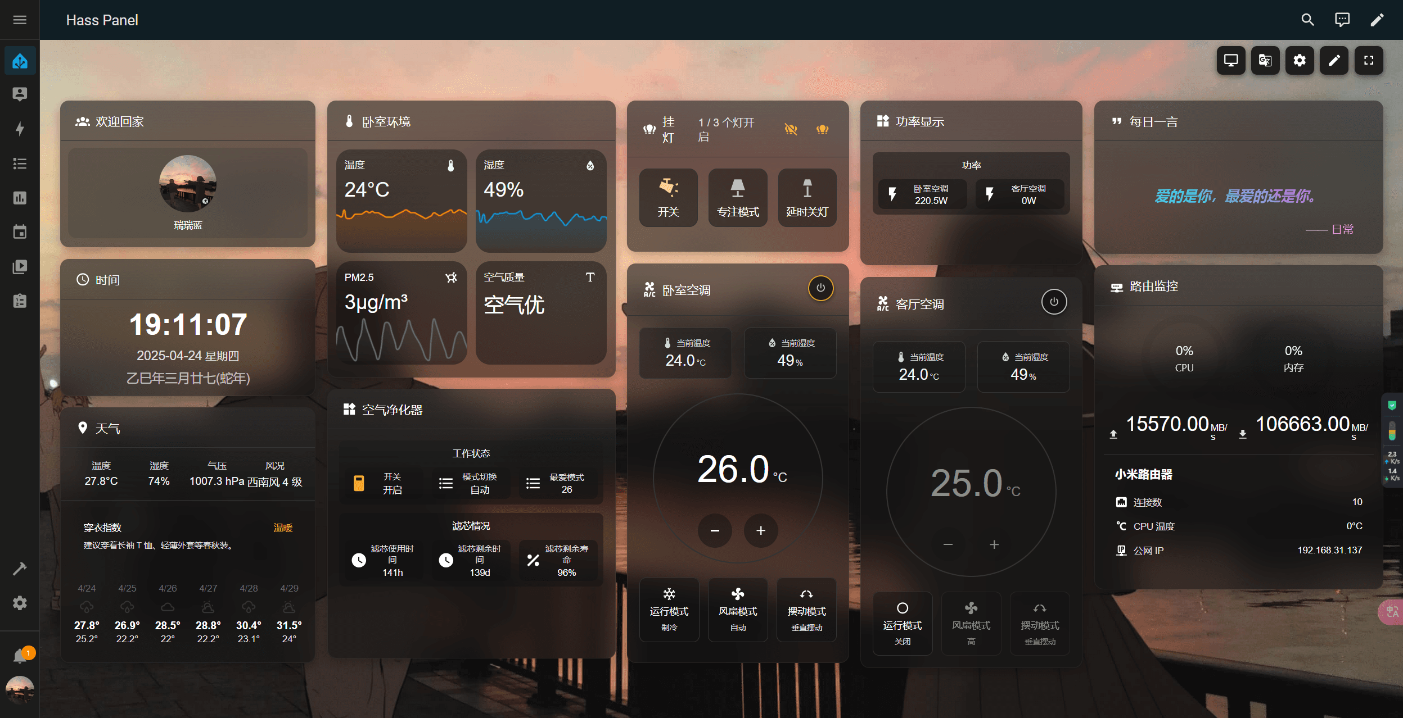Viewport: 1403px width, 718px height.
Task: Open 卧室空调 运行模式 selector
Action: click(x=669, y=610)
